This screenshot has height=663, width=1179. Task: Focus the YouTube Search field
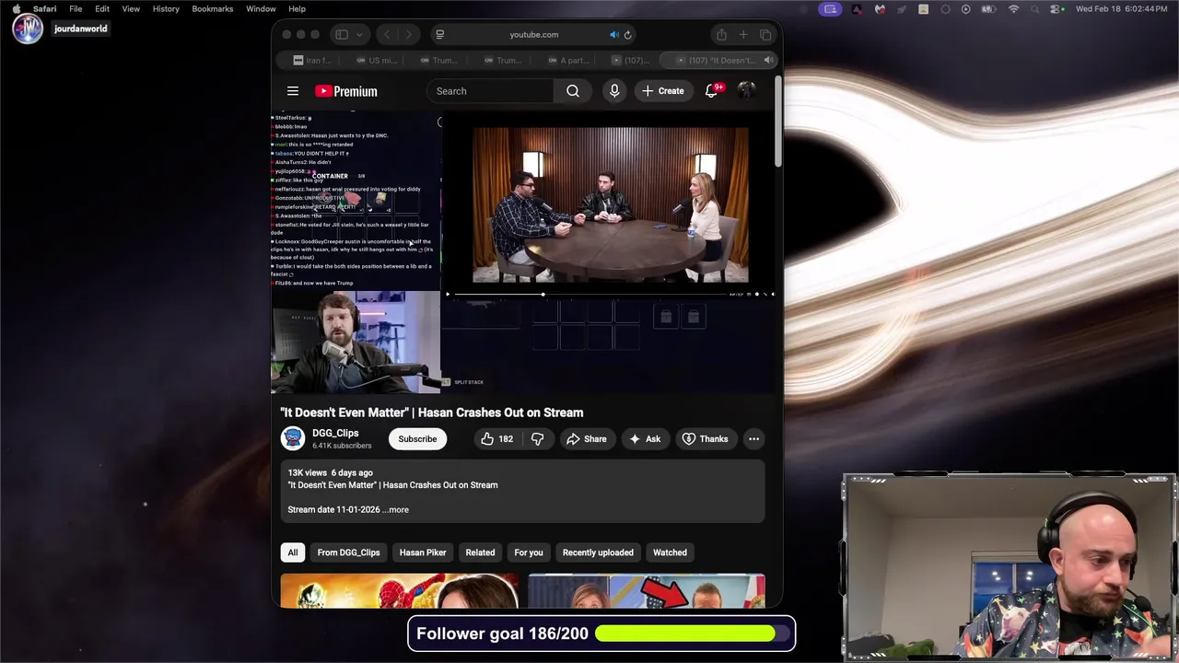click(490, 91)
